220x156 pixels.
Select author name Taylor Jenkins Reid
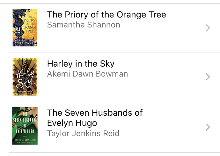(83, 133)
